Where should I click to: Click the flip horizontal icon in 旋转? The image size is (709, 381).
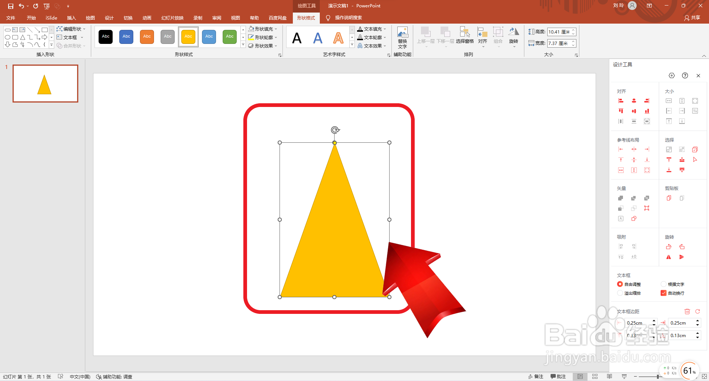pyautogui.click(x=669, y=257)
